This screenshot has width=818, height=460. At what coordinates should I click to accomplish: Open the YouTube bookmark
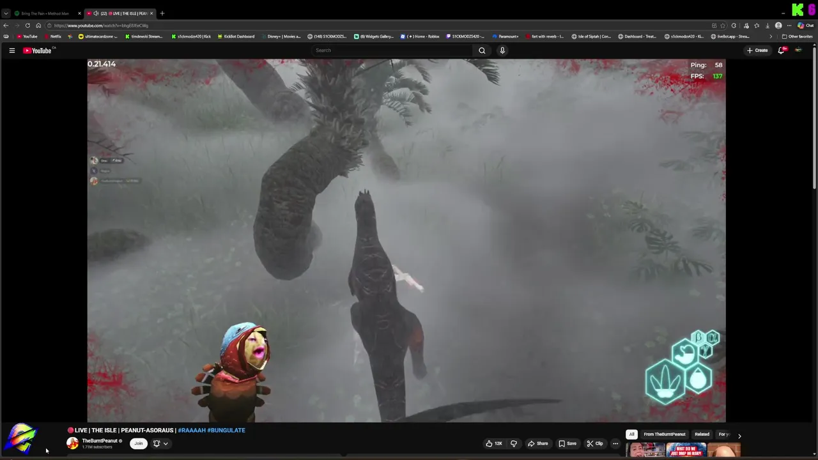point(27,36)
